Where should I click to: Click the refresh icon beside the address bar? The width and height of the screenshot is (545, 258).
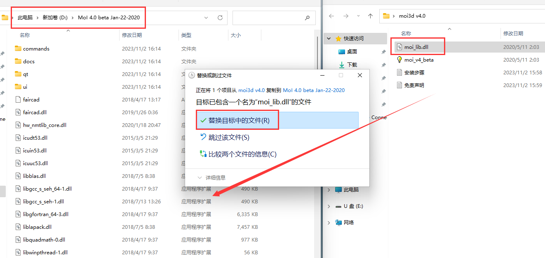(220, 18)
